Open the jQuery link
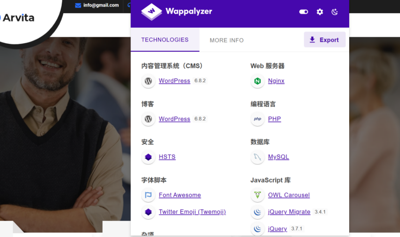The width and height of the screenshot is (400, 237). click(277, 229)
